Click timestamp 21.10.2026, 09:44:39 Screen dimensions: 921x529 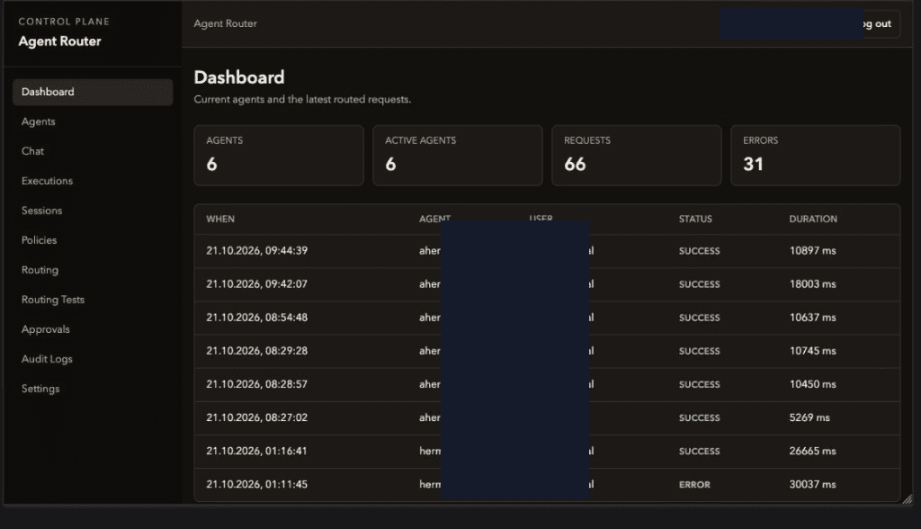pos(256,250)
